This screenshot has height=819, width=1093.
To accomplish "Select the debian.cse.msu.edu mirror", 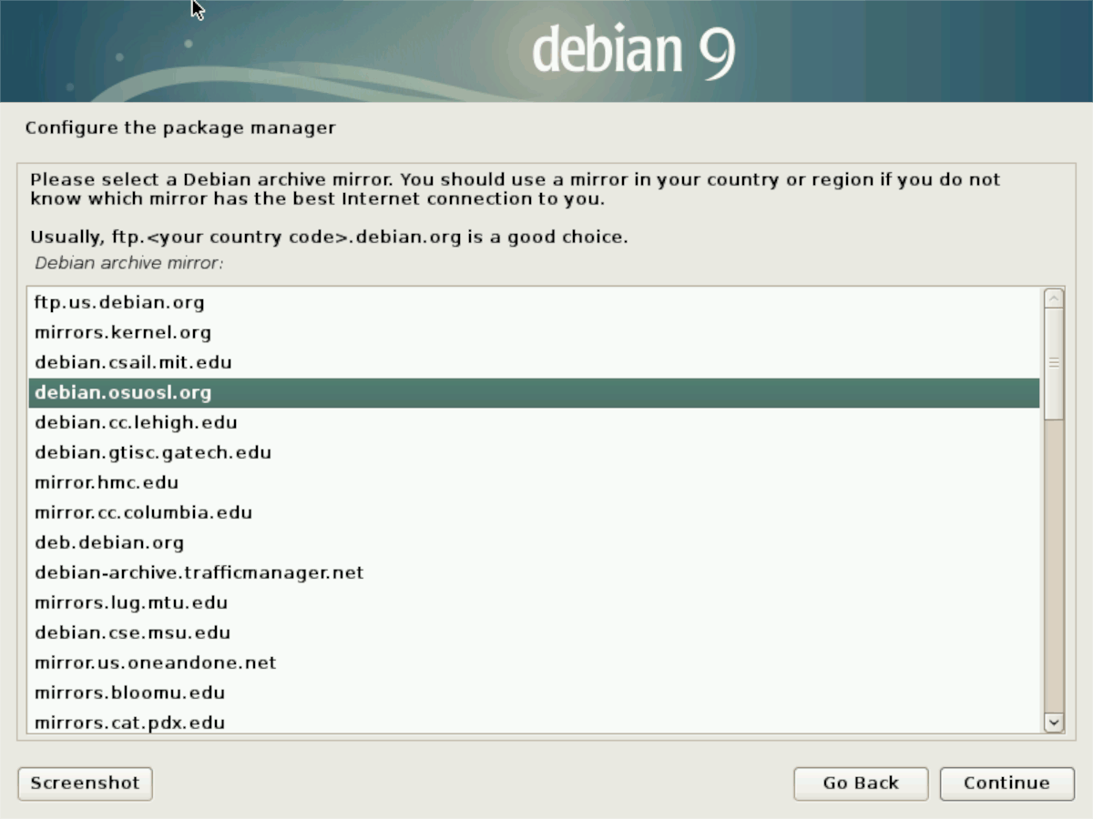I will pos(132,632).
